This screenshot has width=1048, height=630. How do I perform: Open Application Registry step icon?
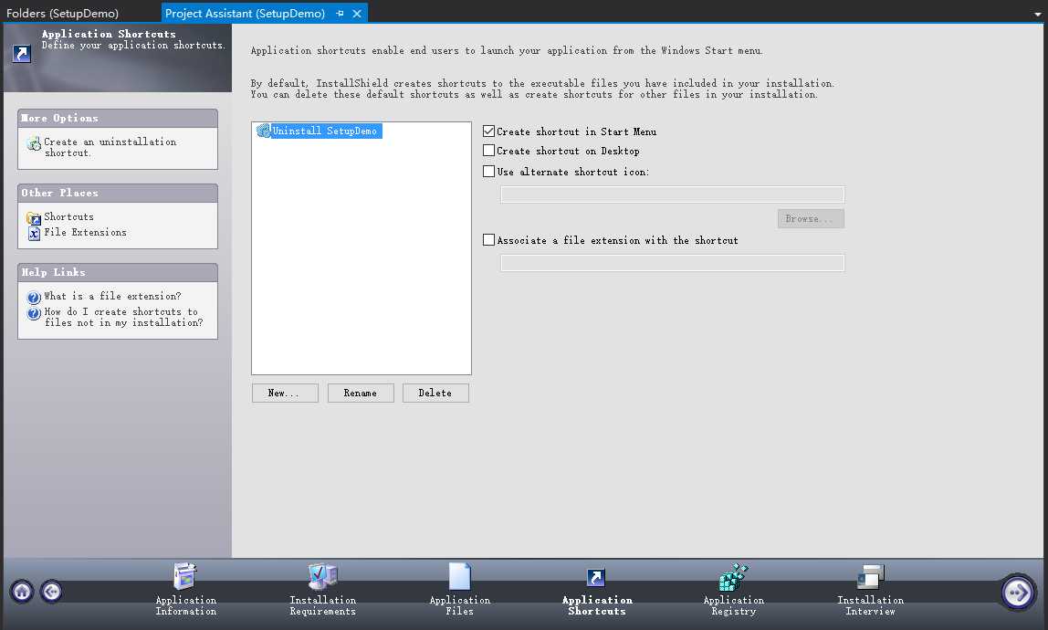(733, 576)
